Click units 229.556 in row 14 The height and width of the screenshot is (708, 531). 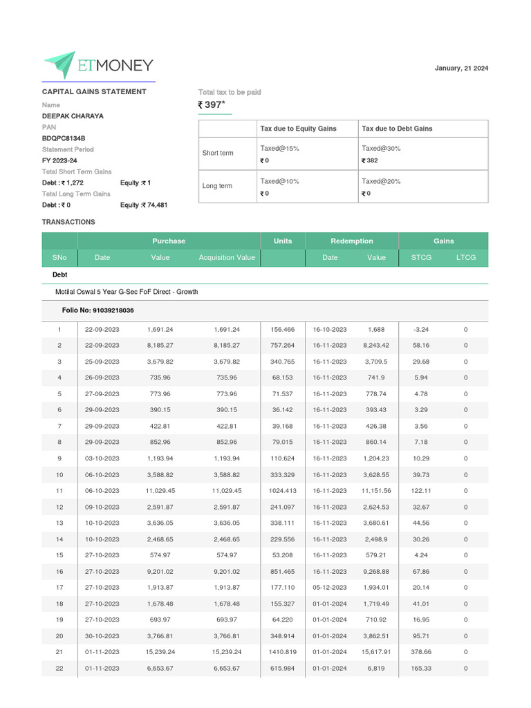tap(283, 539)
